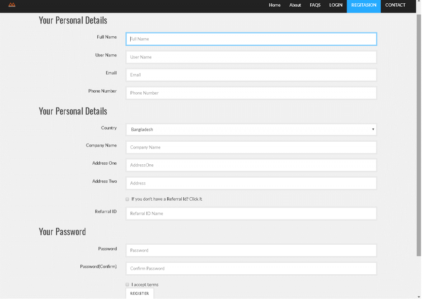Screen dimensions: 422x299
Task: Focus the Confirm Password field
Action: pyautogui.click(x=251, y=269)
